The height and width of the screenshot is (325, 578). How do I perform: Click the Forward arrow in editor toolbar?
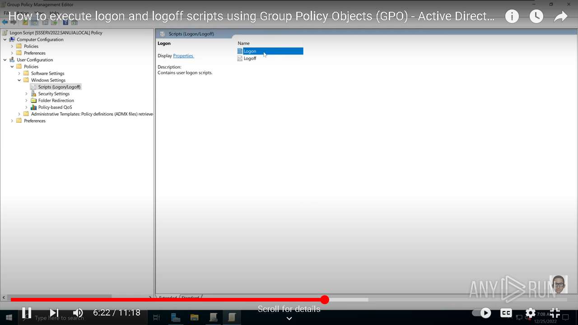point(14,22)
